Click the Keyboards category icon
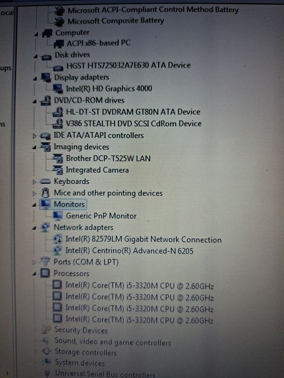Image resolution: width=284 pixels, height=378 pixels. pyautogui.click(x=45, y=181)
